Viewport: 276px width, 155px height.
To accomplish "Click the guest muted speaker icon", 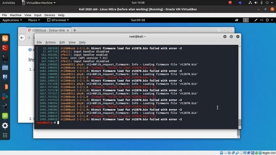I will click(x=262, y=20).
